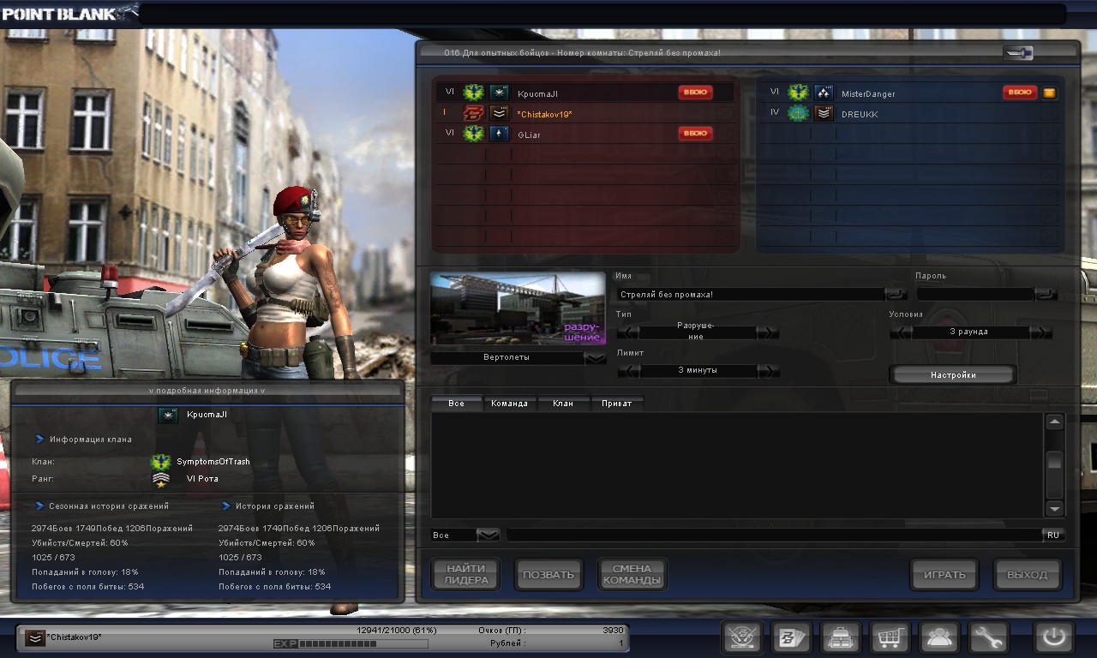Click the gun icon in room title bar

tap(1018, 53)
